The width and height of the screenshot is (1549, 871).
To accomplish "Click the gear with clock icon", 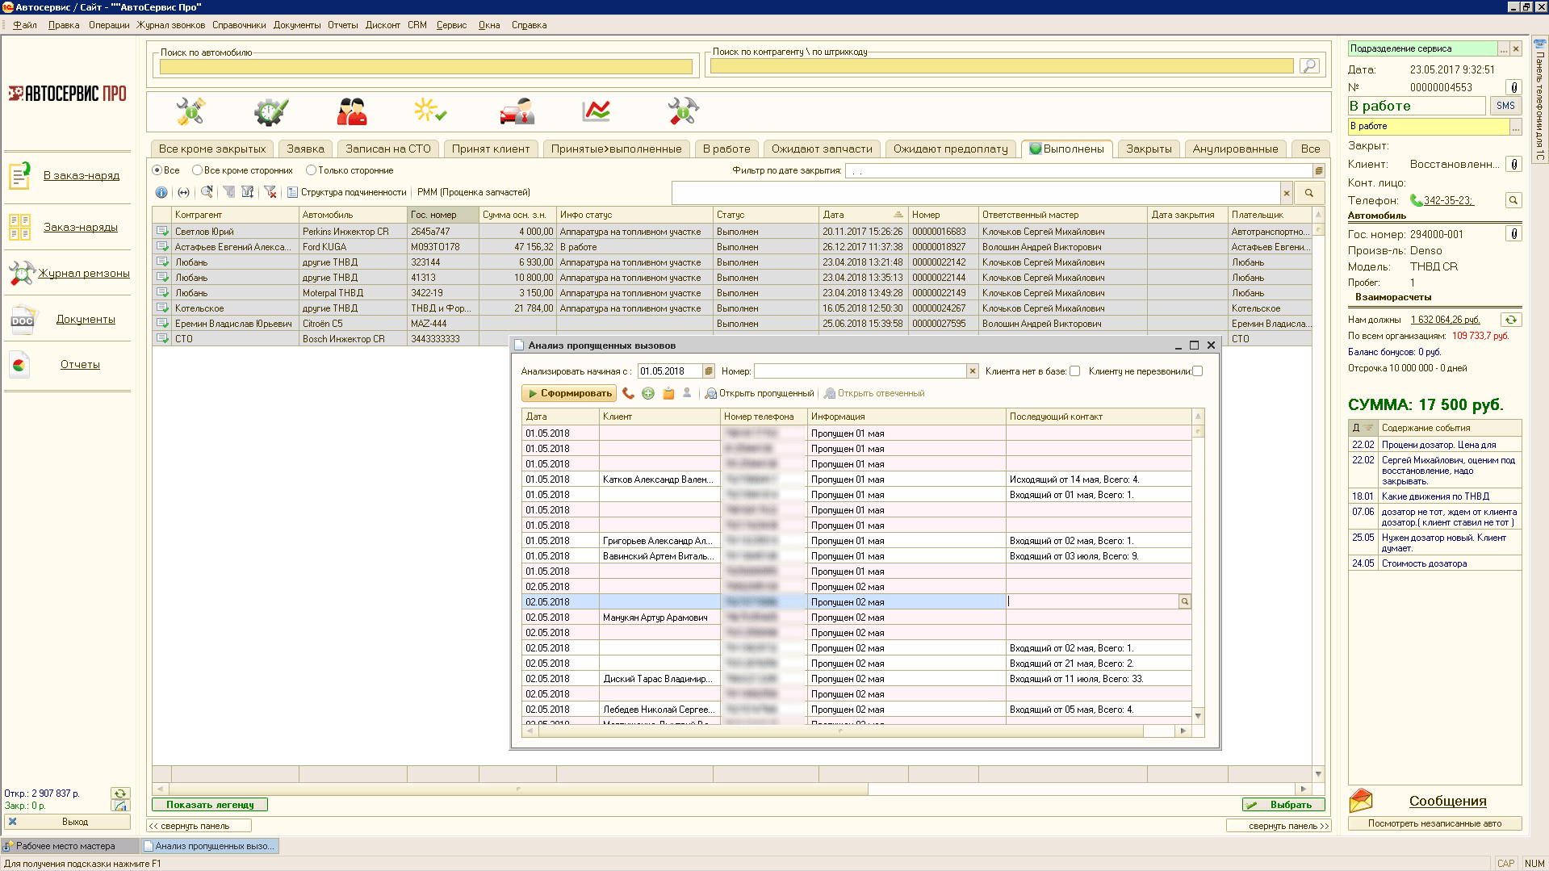I will pos(270,111).
